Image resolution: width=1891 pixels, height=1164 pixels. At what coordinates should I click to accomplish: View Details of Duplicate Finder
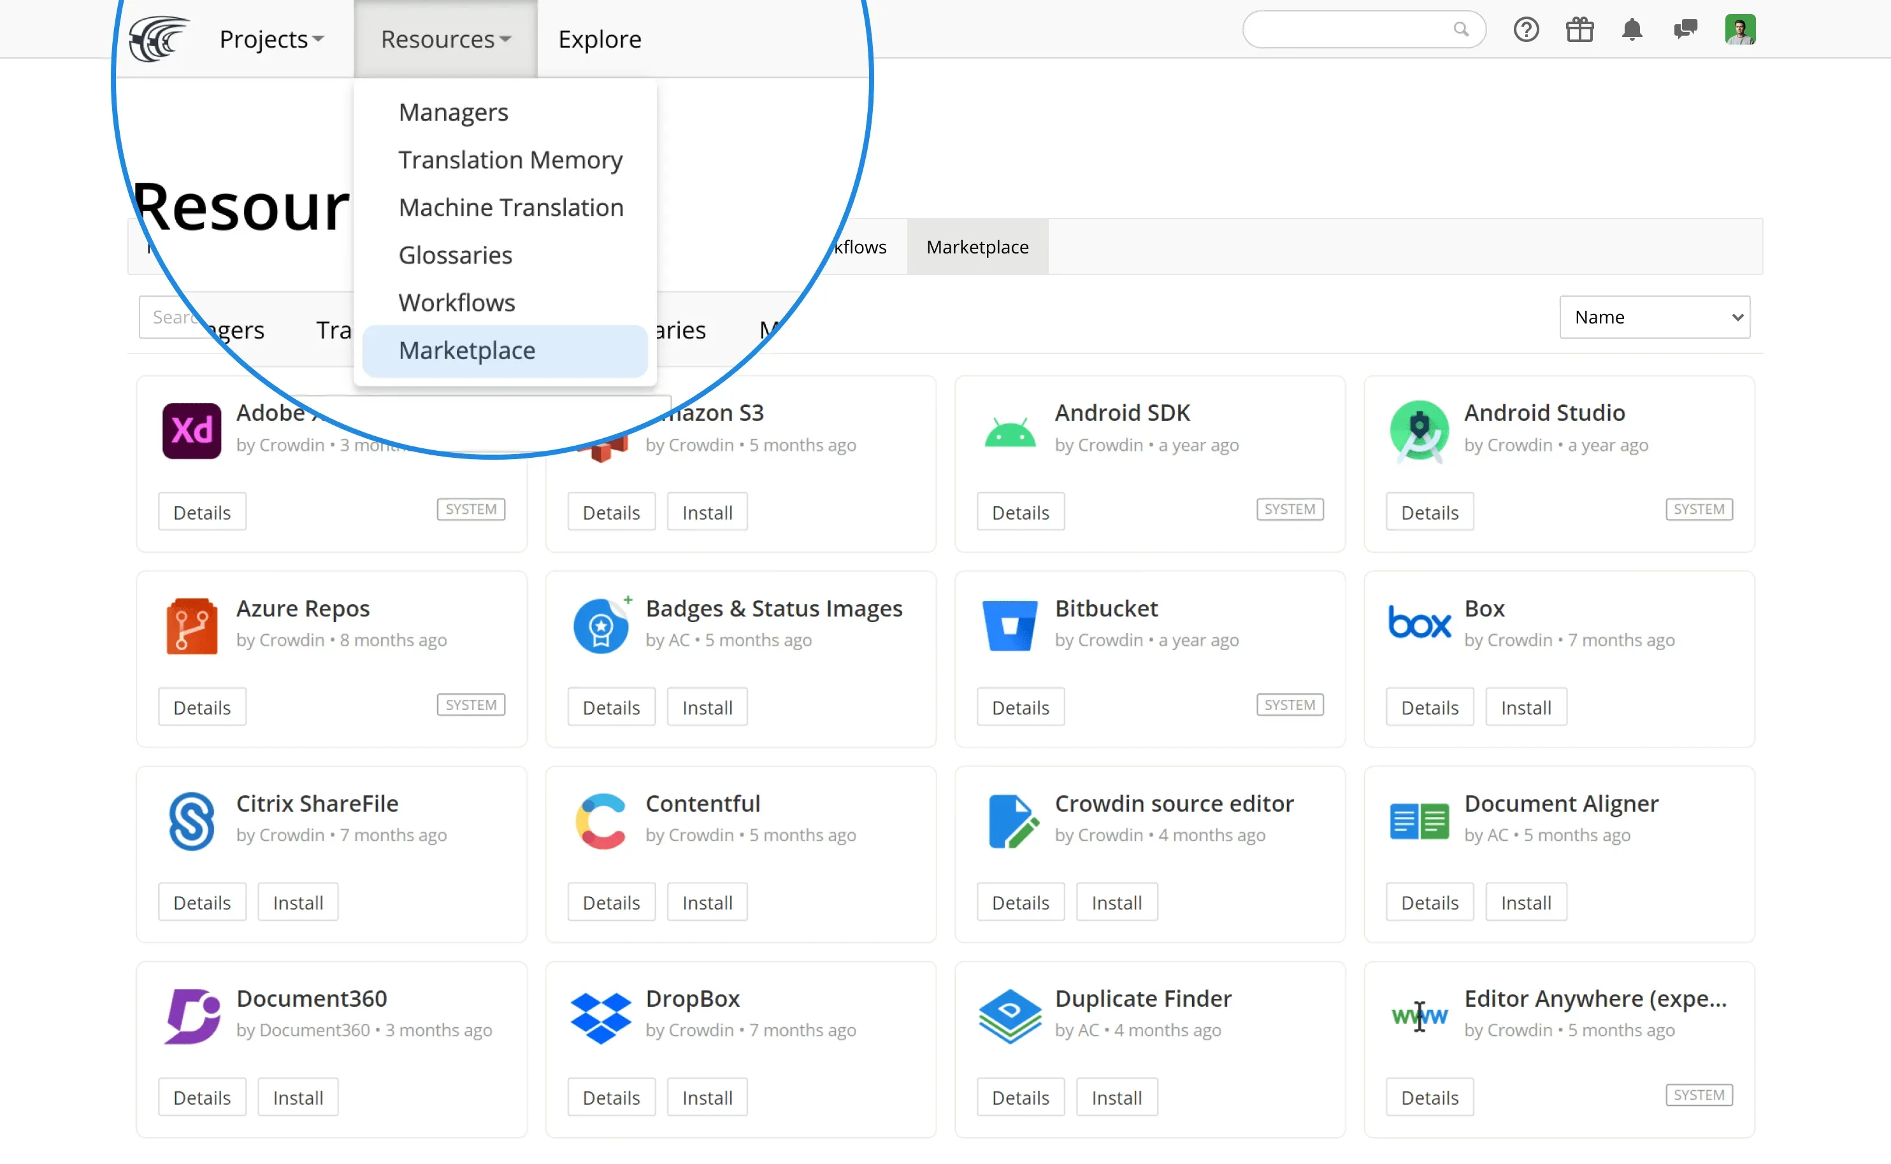(x=1020, y=1097)
